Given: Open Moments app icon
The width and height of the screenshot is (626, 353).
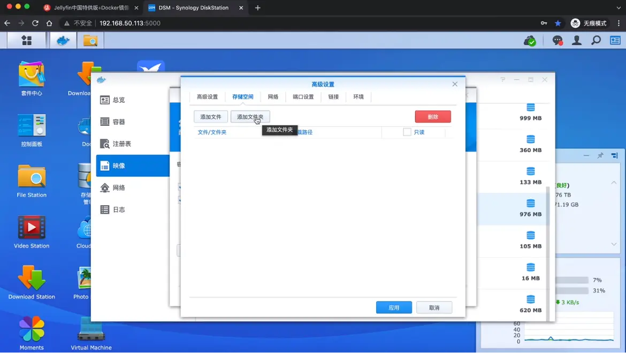Looking at the screenshot, I should [x=32, y=333].
